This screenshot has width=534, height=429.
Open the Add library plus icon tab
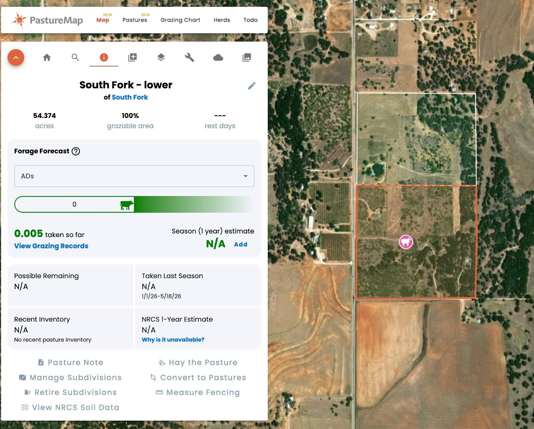[132, 57]
